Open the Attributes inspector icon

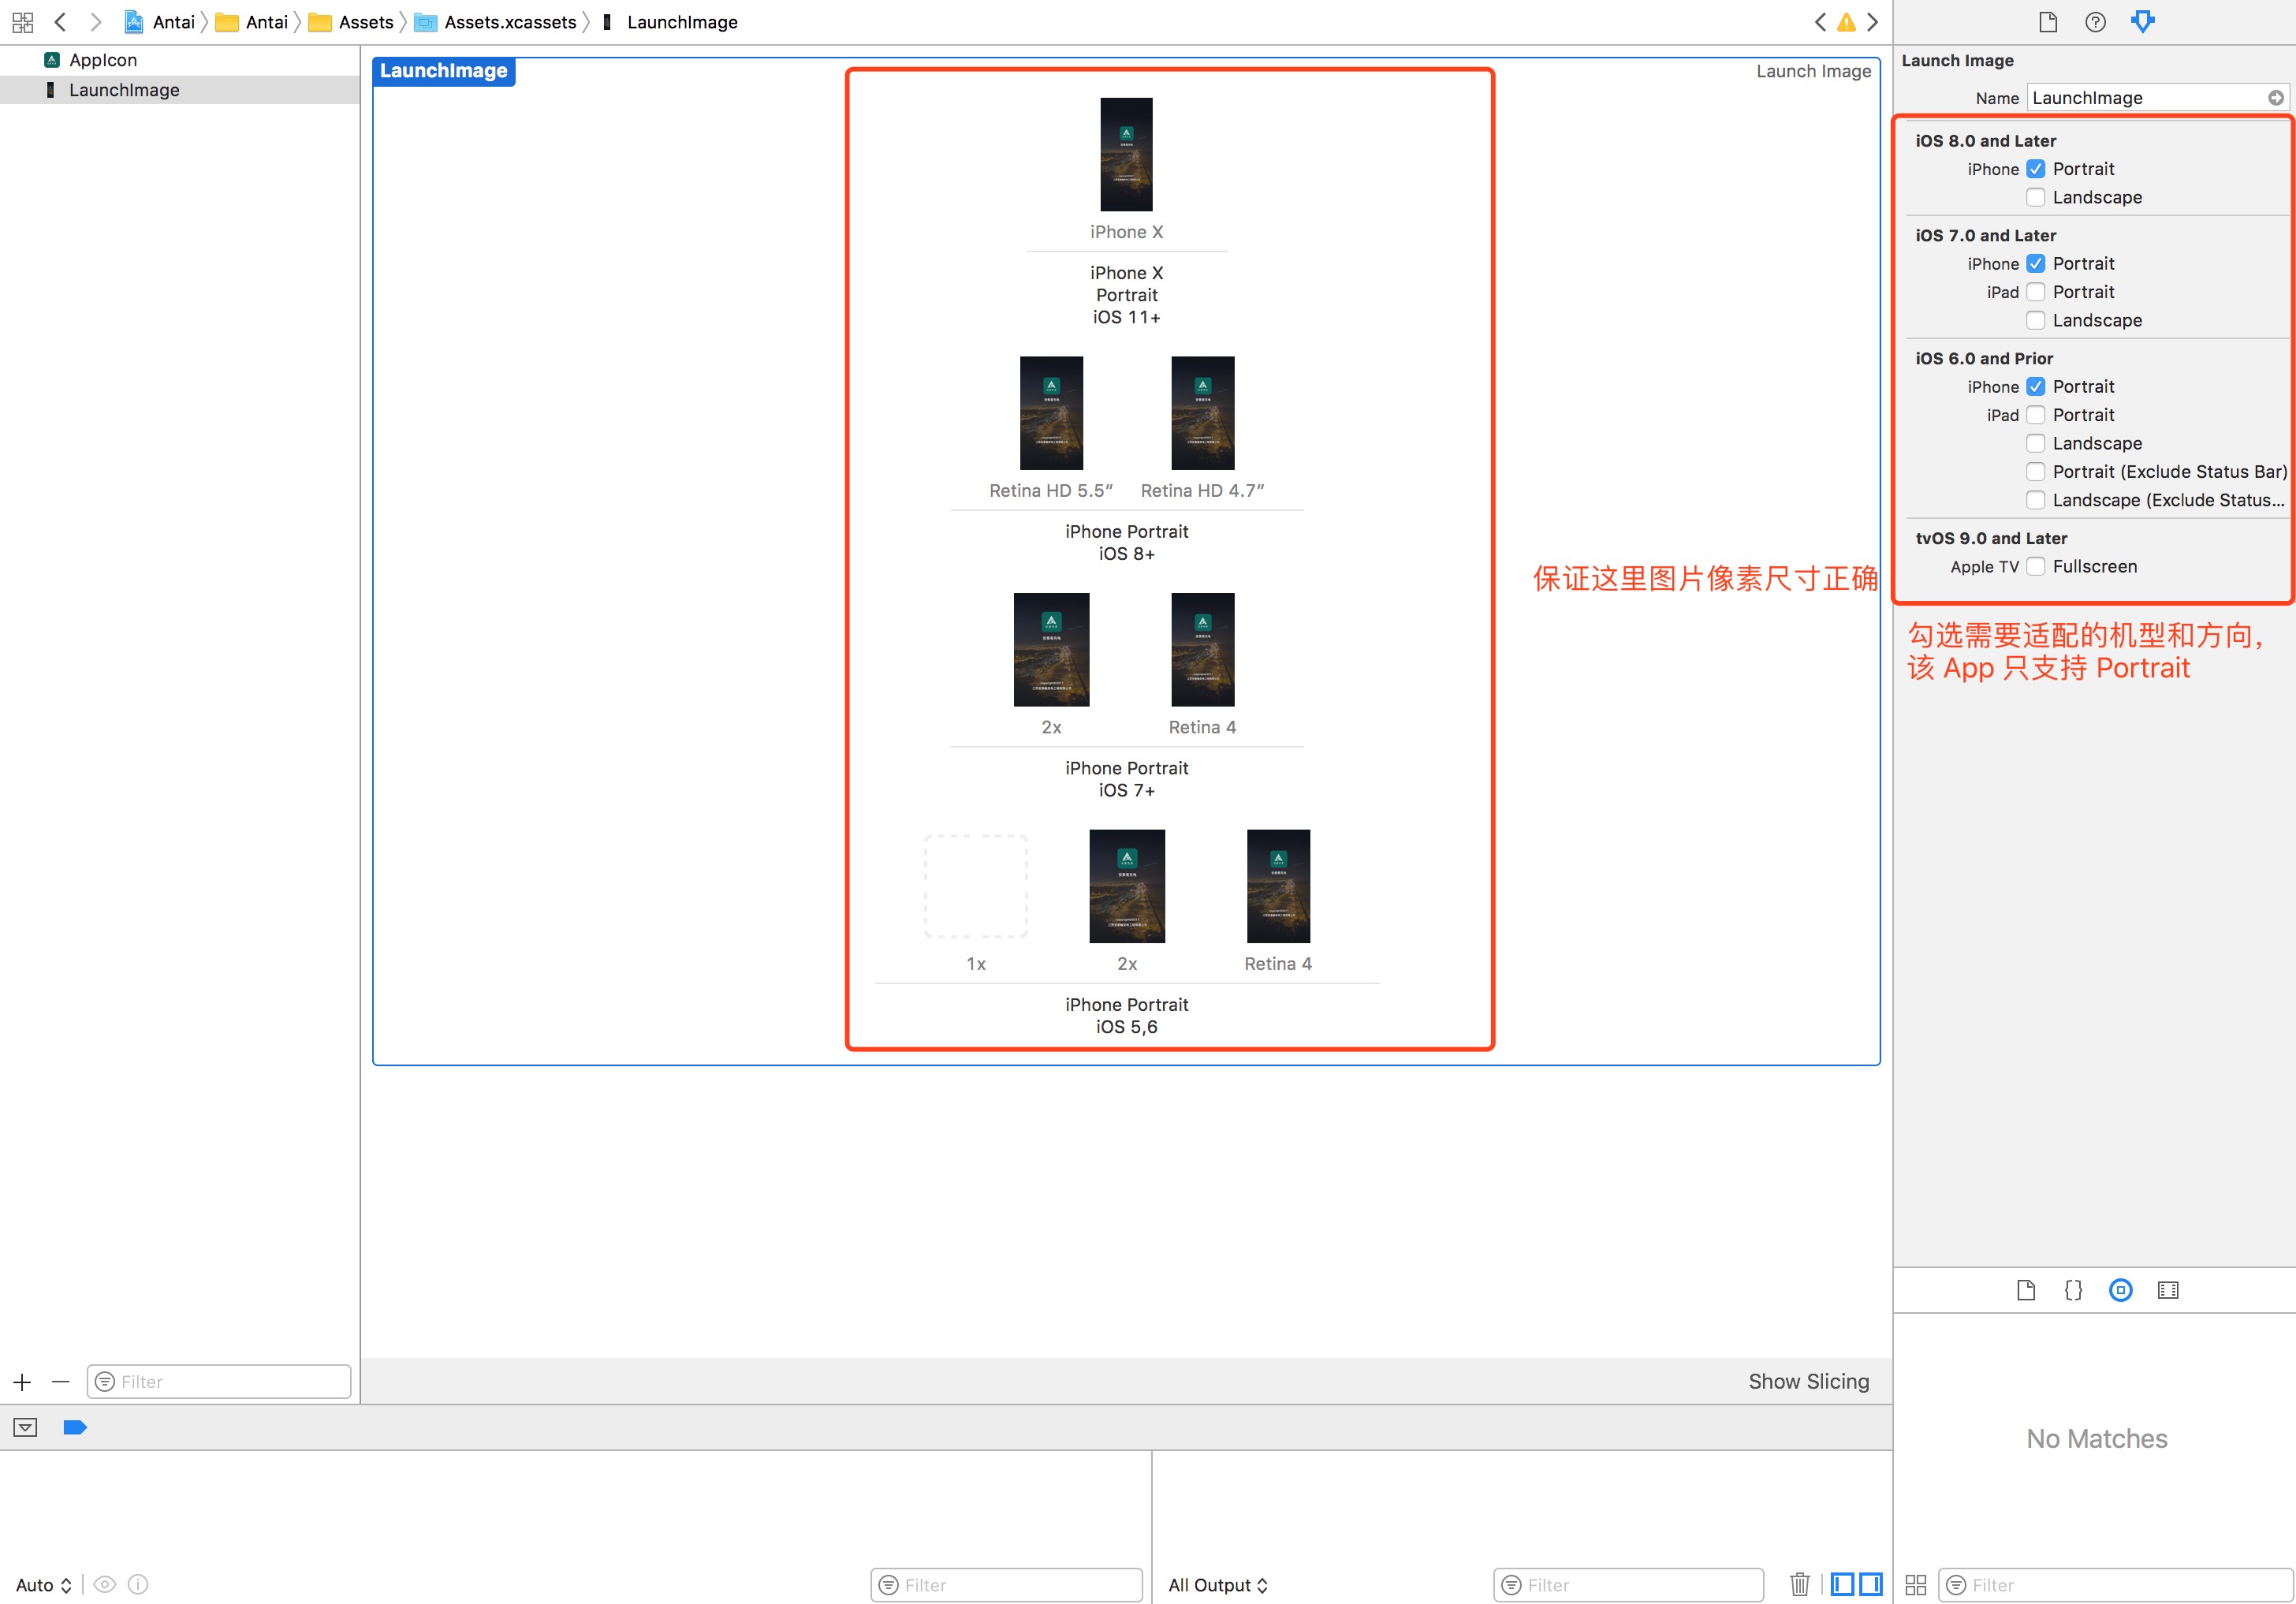(2142, 22)
